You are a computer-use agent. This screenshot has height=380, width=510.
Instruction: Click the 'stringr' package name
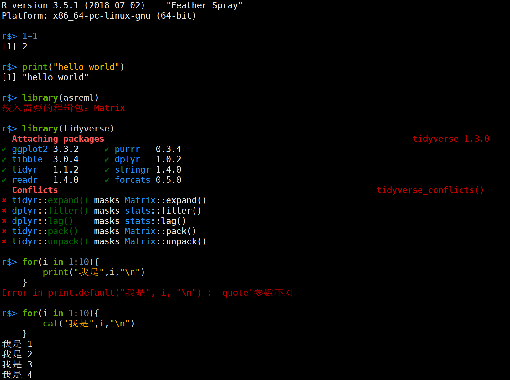point(133,170)
